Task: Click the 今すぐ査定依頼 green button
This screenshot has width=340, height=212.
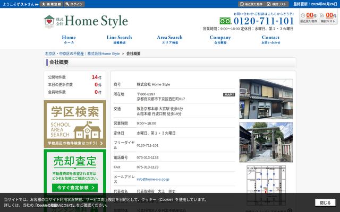Action: [75, 188]
